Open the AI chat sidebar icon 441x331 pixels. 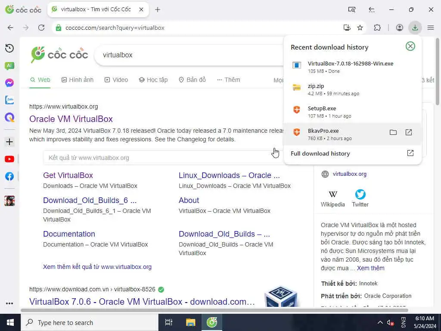coord(9,66)
